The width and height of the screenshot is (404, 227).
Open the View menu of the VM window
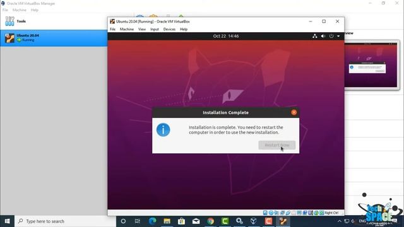click(141, 29)
